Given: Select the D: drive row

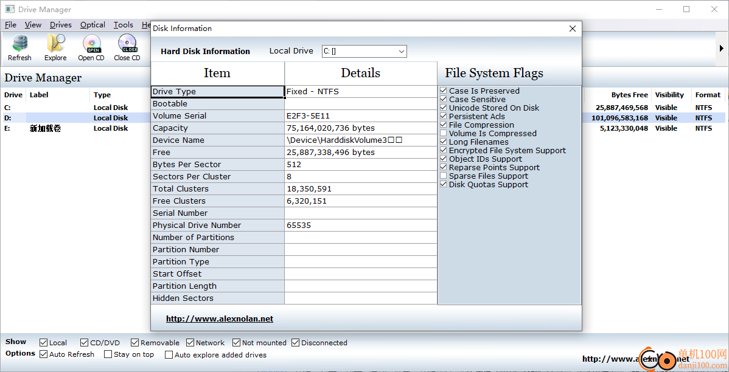Looking at the screenshot, I should 74,118.
